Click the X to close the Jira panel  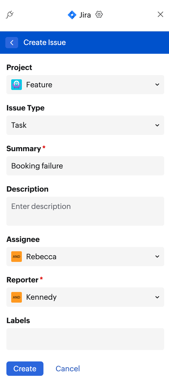click(x=160, y=14)
